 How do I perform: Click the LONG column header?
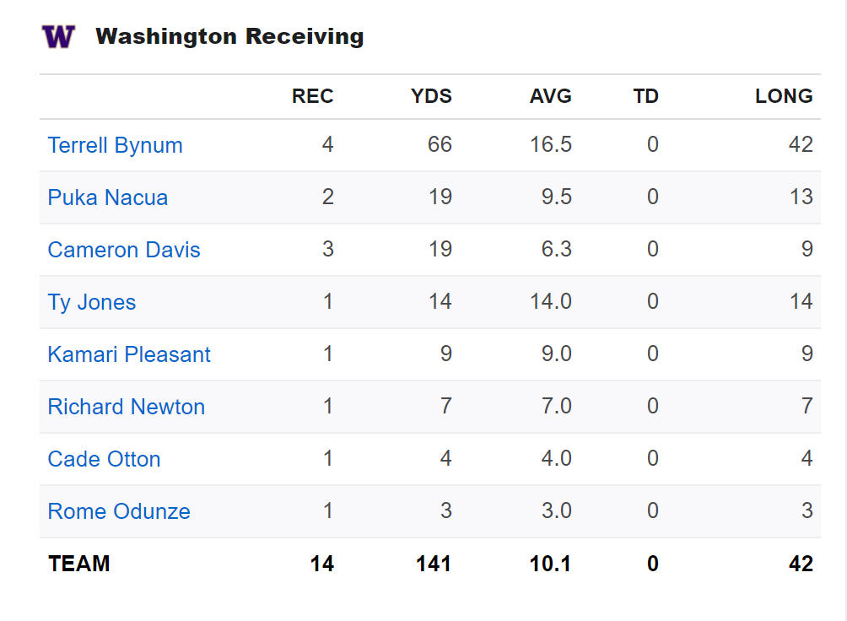(x=784, y=96)
